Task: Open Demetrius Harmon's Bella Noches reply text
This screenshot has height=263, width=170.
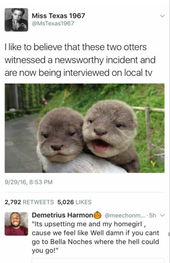Action: point(96,237)
